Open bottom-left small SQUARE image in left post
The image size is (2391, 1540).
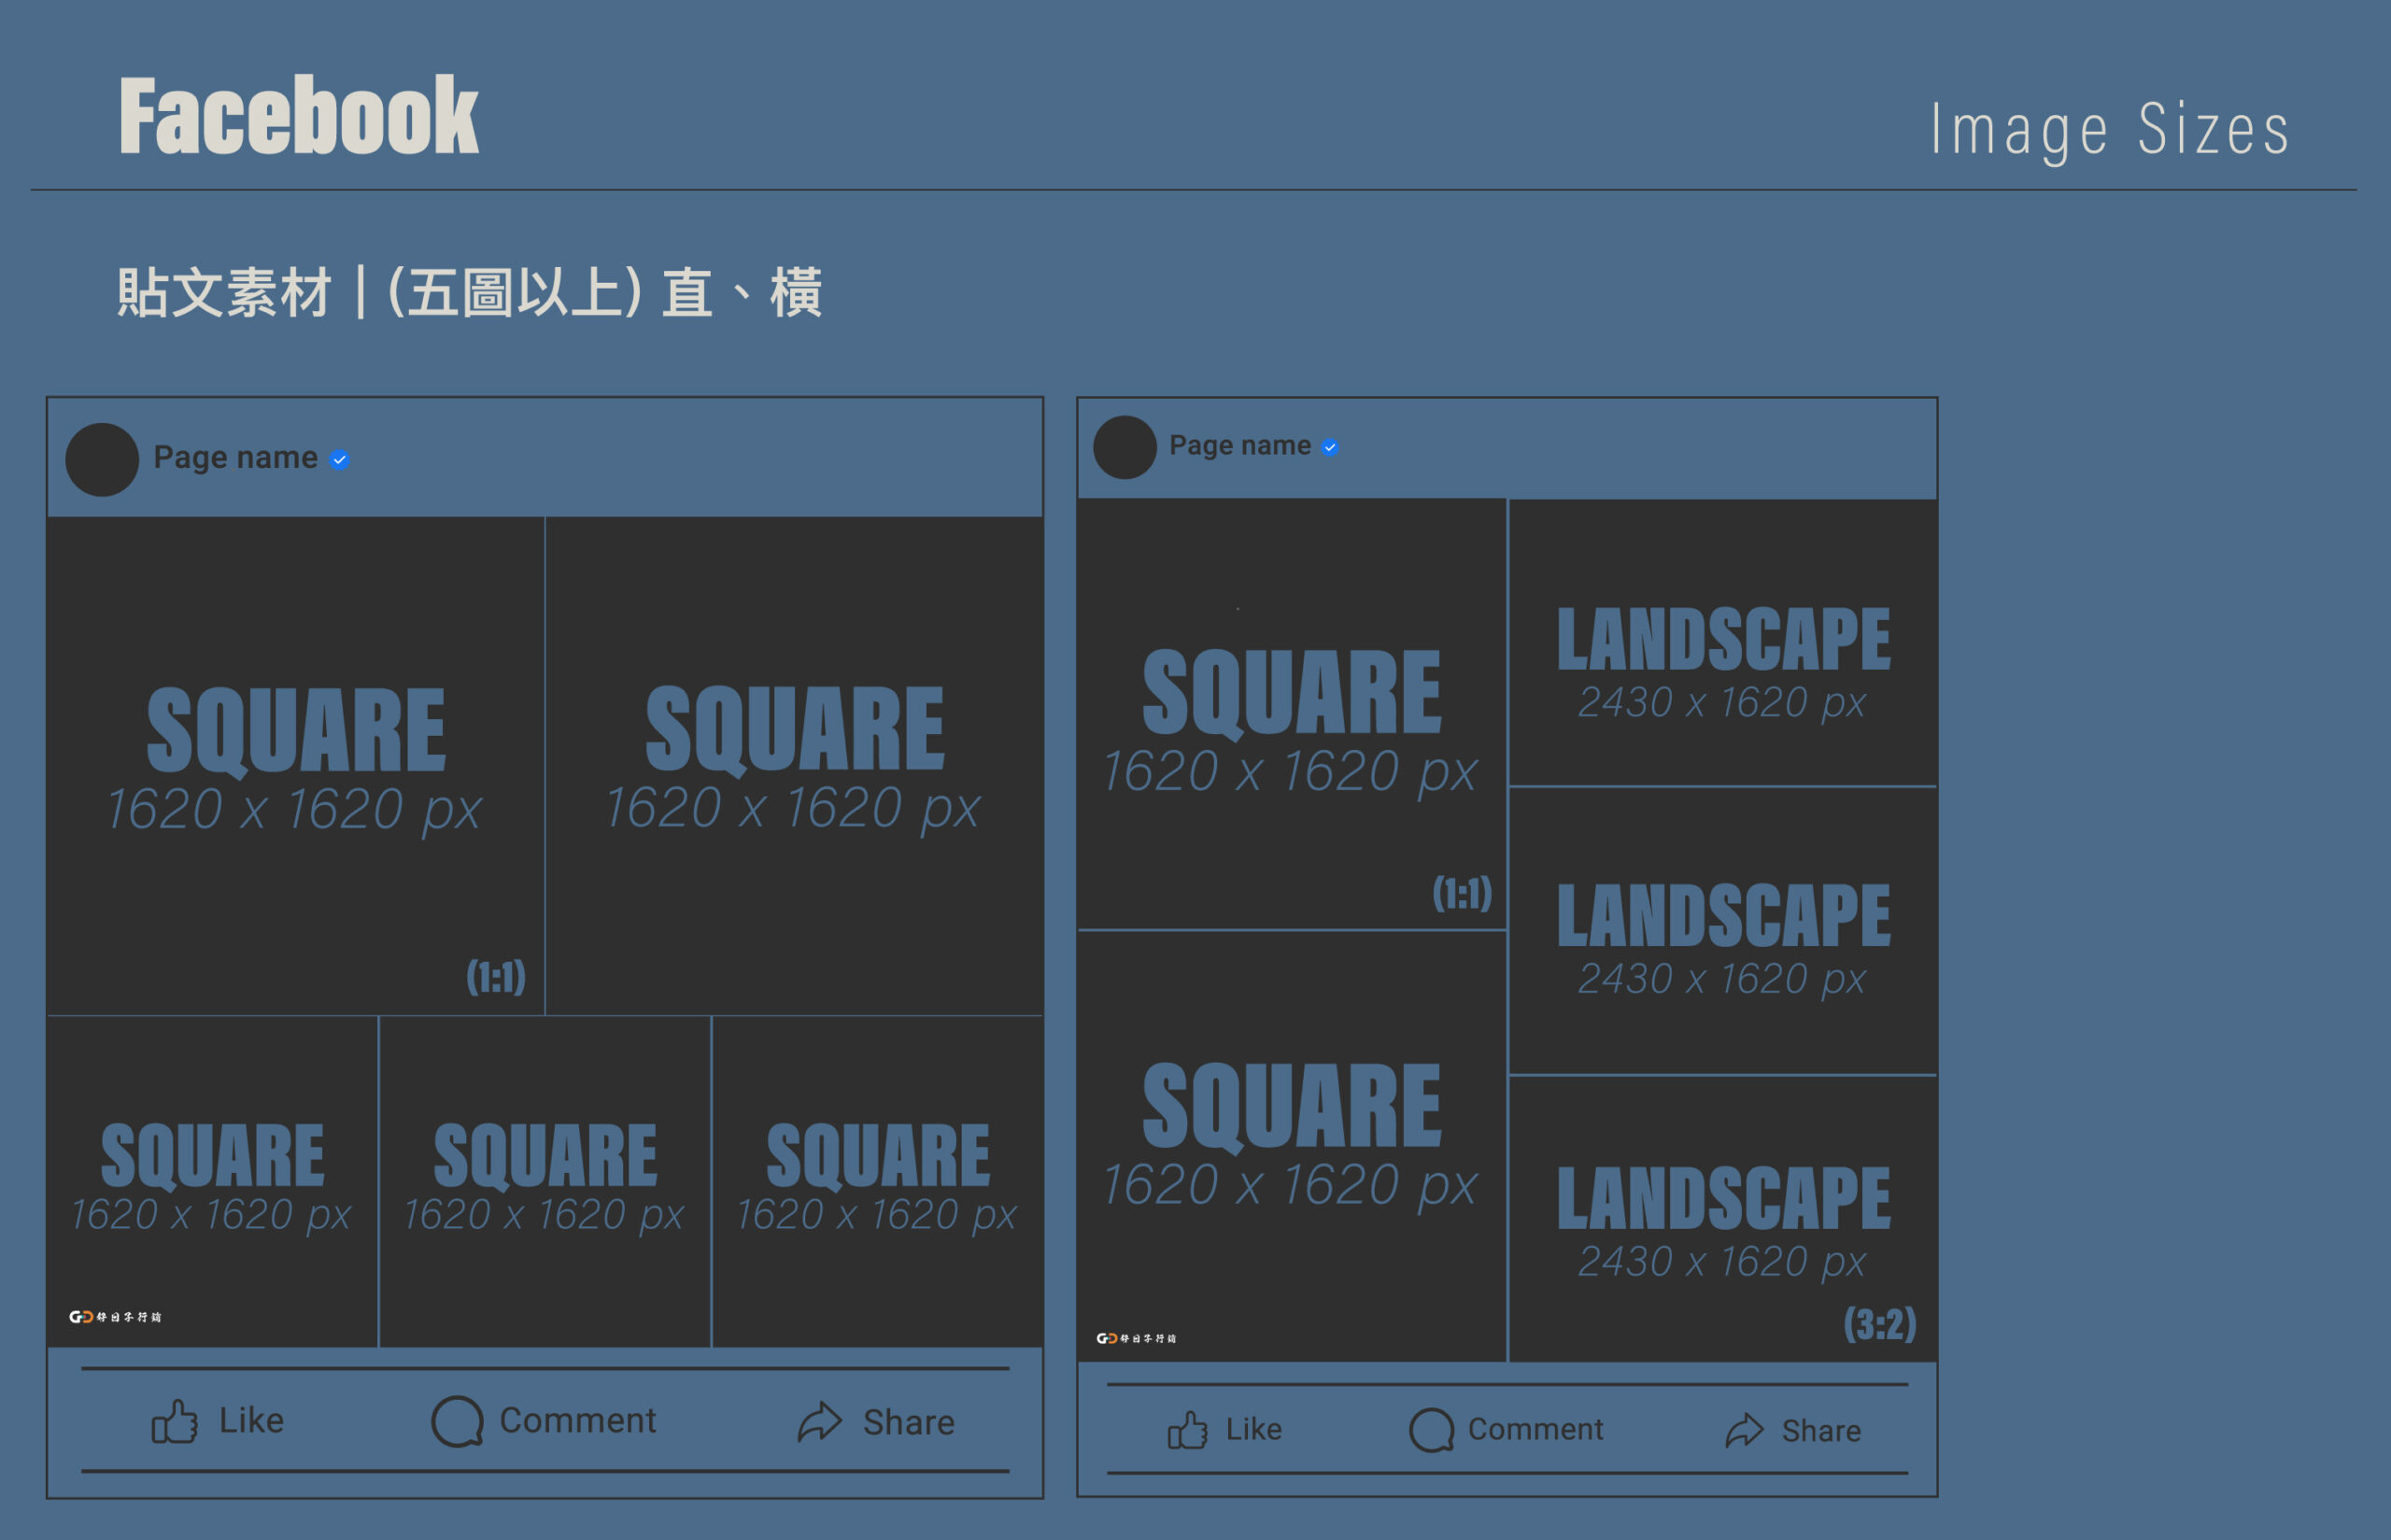coord(213,1182)
